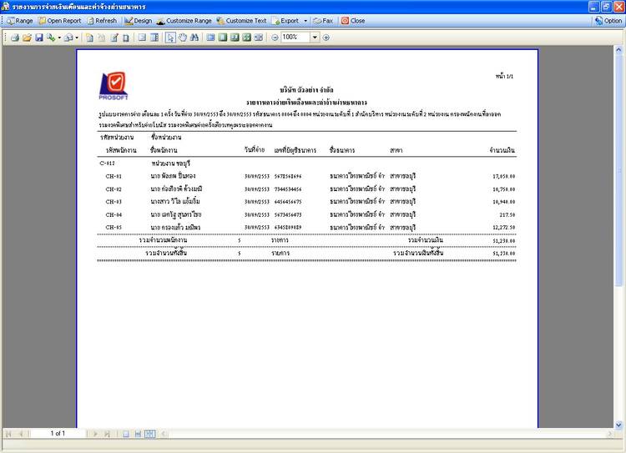Expand the Export dropdown arrow
The height and width of the screenshot is (453, 626).
[x=305, y=20]
